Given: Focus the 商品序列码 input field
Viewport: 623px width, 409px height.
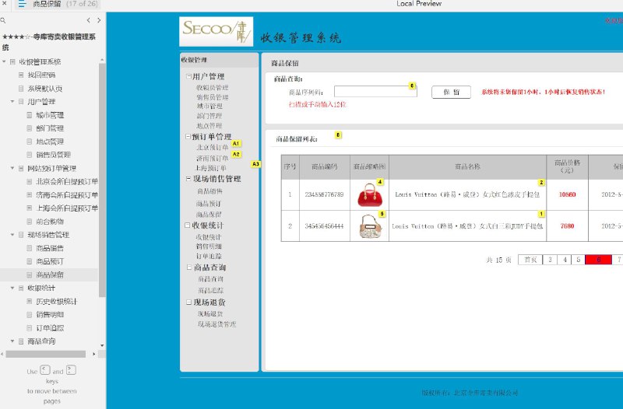Looking at the screenshot, I should 375,92.
